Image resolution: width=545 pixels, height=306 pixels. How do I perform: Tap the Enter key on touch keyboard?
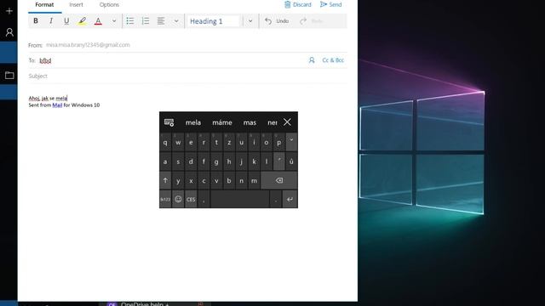click(x=290, y=199)
